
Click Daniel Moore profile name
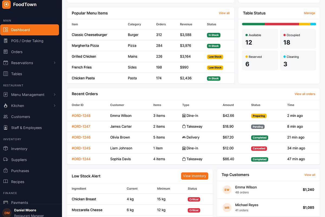[x=25, y=210]
